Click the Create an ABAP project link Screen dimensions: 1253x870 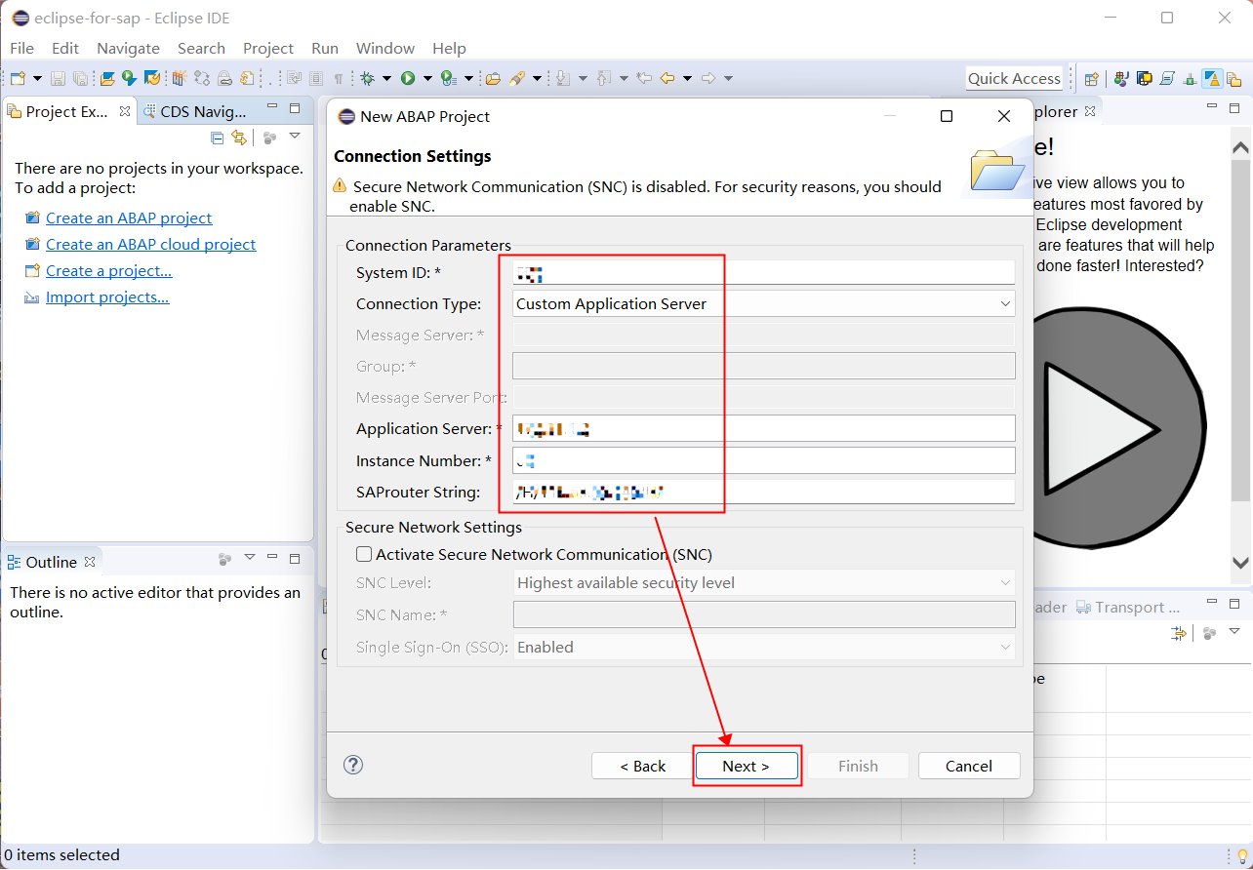[x=129, y=217]
